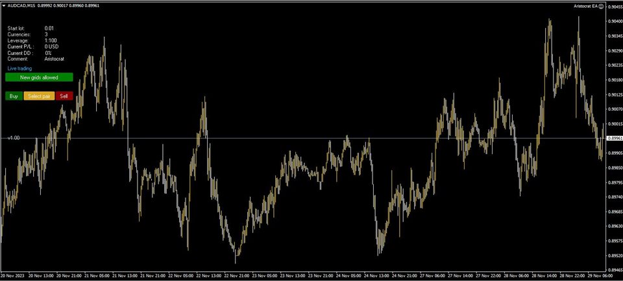Click the 23 Nov 05:00 time label
The image size is (623, 281).
point(265,275)
